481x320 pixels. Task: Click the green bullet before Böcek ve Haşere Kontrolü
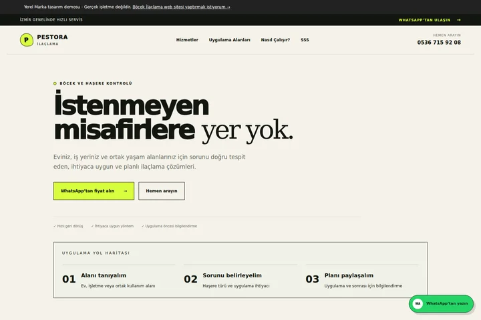[x=55, y=83]
